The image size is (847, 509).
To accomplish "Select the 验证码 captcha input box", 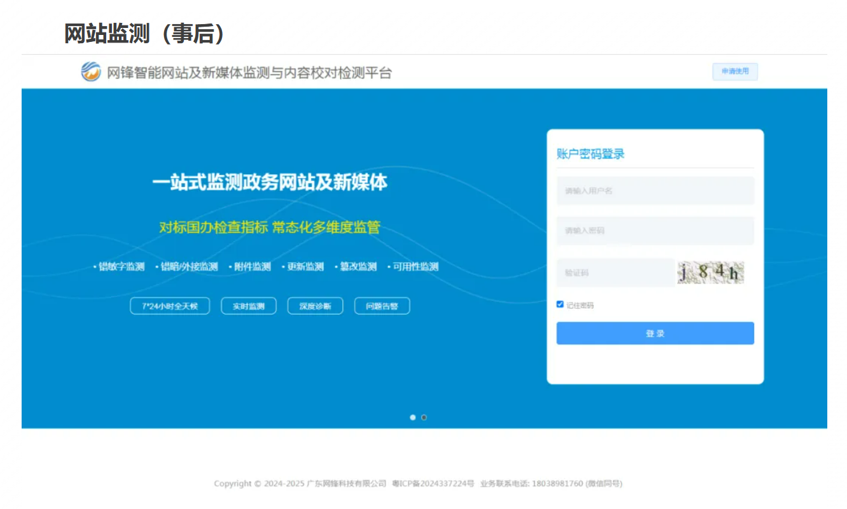I will (x=615, y=273).
